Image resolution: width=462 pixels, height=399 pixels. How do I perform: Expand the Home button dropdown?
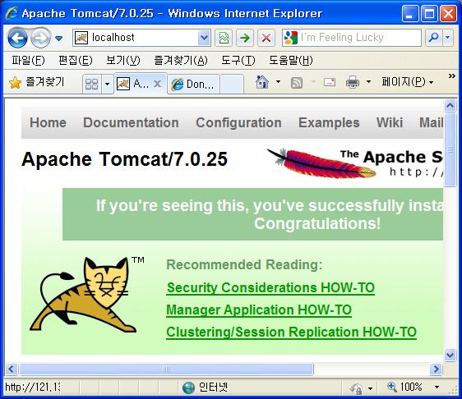278,82
